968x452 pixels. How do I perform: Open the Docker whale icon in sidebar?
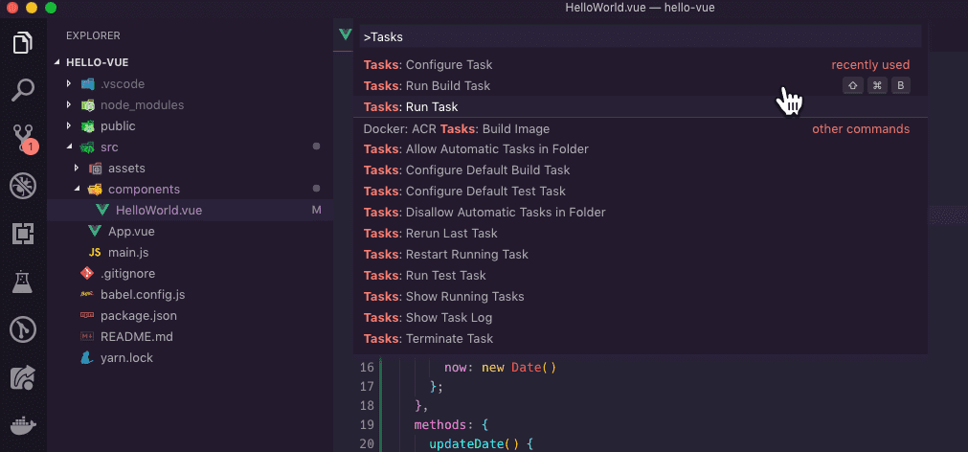point(23,427)
